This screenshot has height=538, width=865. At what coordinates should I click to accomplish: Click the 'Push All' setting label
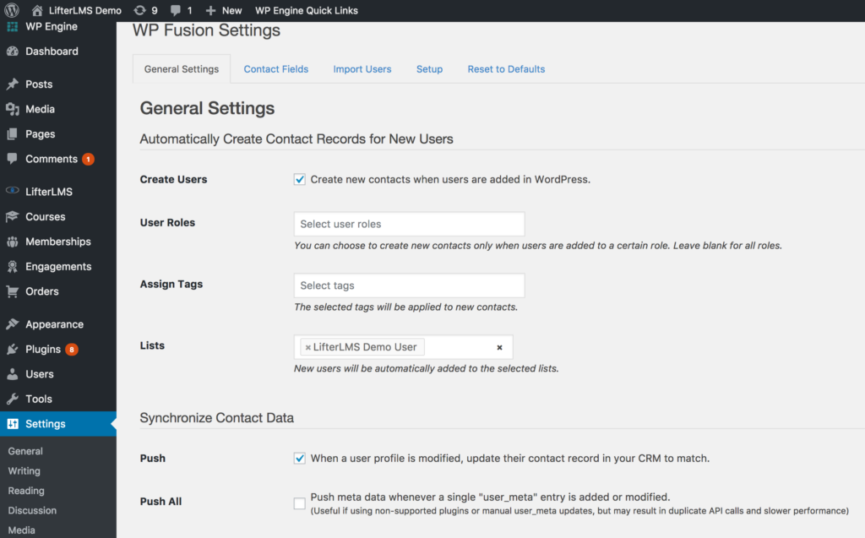point(160,502)
